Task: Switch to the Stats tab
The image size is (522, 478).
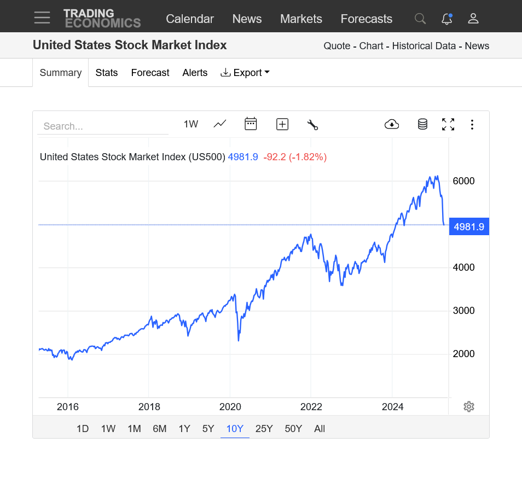Action: 107,73
